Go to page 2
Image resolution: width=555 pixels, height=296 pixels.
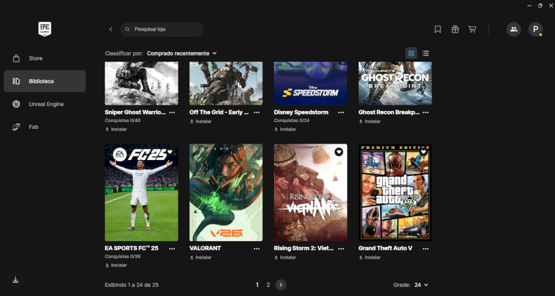(x=268, y=285)
